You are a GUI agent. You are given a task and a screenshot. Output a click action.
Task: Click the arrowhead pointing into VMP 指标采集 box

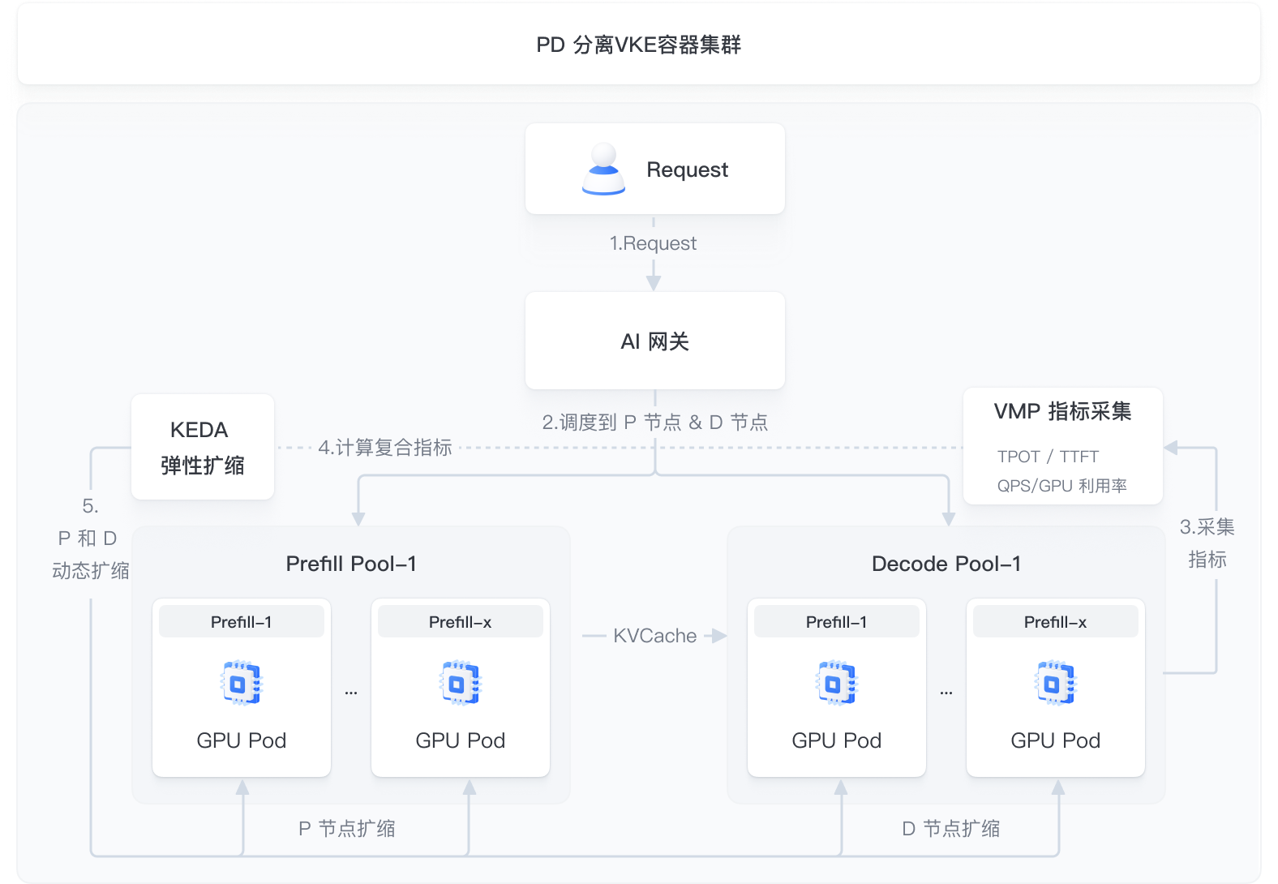[x=1171, y=448]
